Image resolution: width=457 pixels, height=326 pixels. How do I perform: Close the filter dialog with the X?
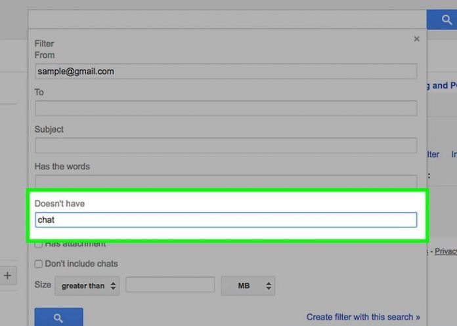416,39
